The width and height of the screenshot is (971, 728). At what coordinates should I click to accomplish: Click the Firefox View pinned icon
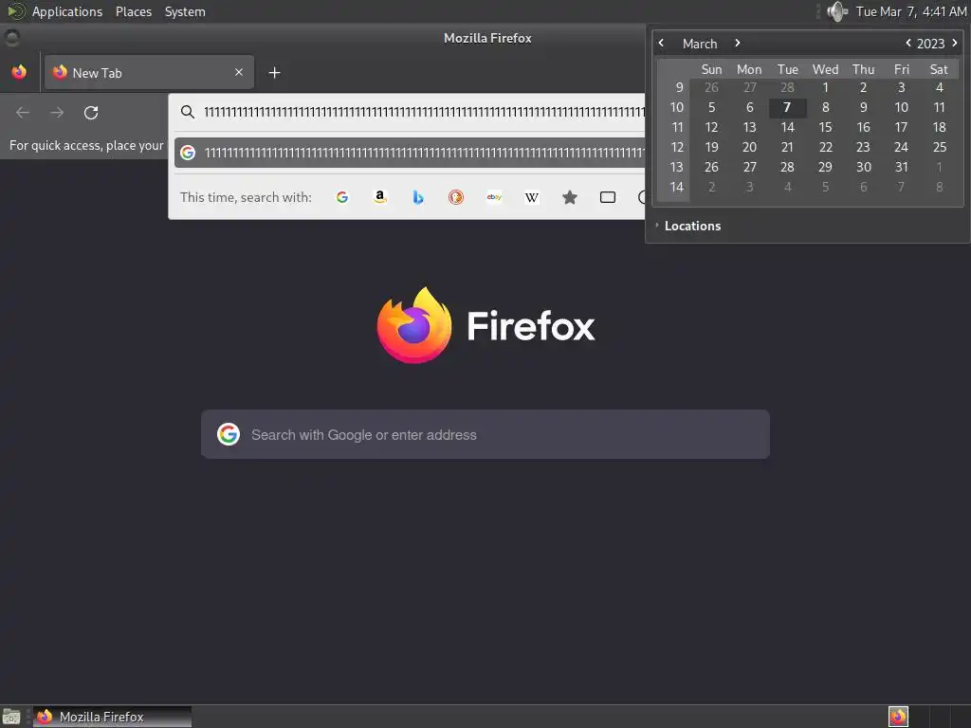(19, 72)
